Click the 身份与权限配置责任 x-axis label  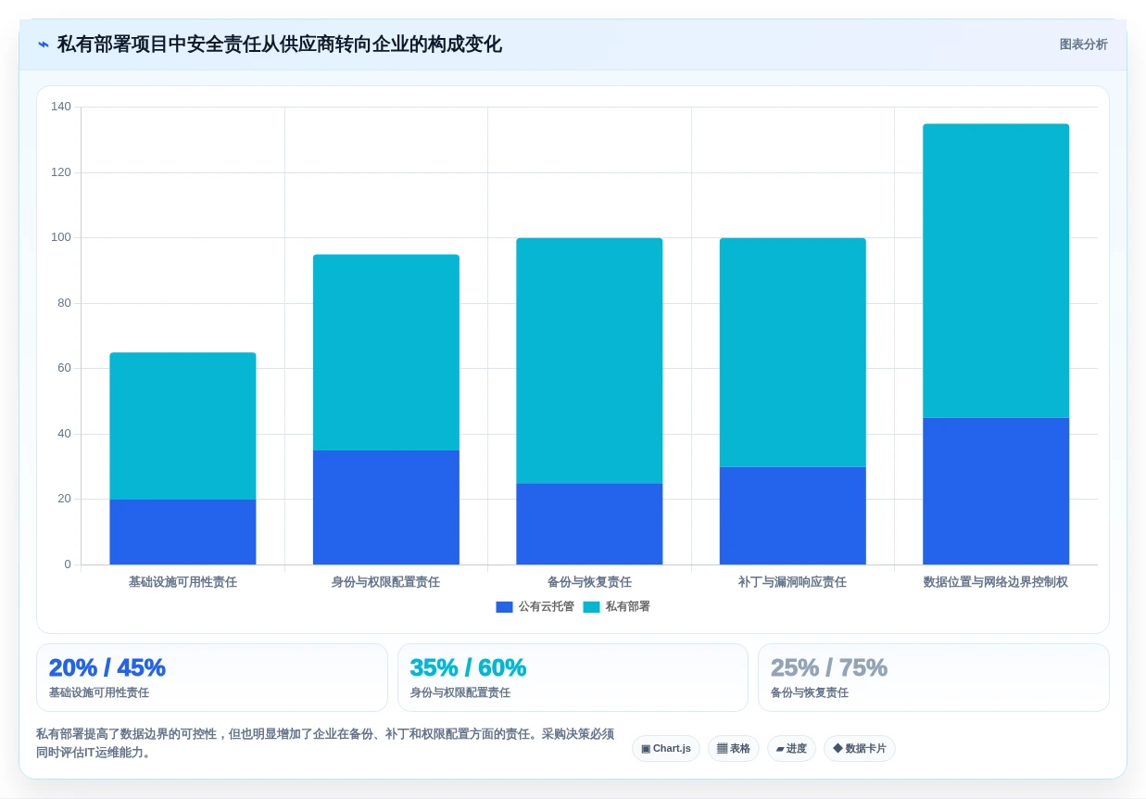tap(386, 582)
